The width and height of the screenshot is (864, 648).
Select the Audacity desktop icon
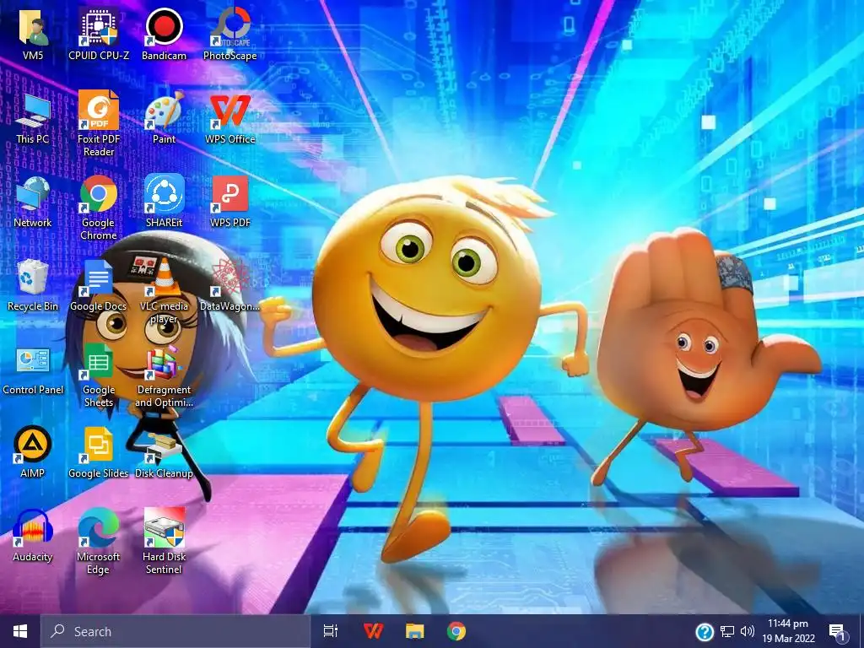[x=33, y=536]
